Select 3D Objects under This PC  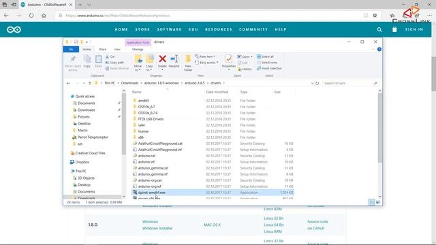click(x=86, y=178)
